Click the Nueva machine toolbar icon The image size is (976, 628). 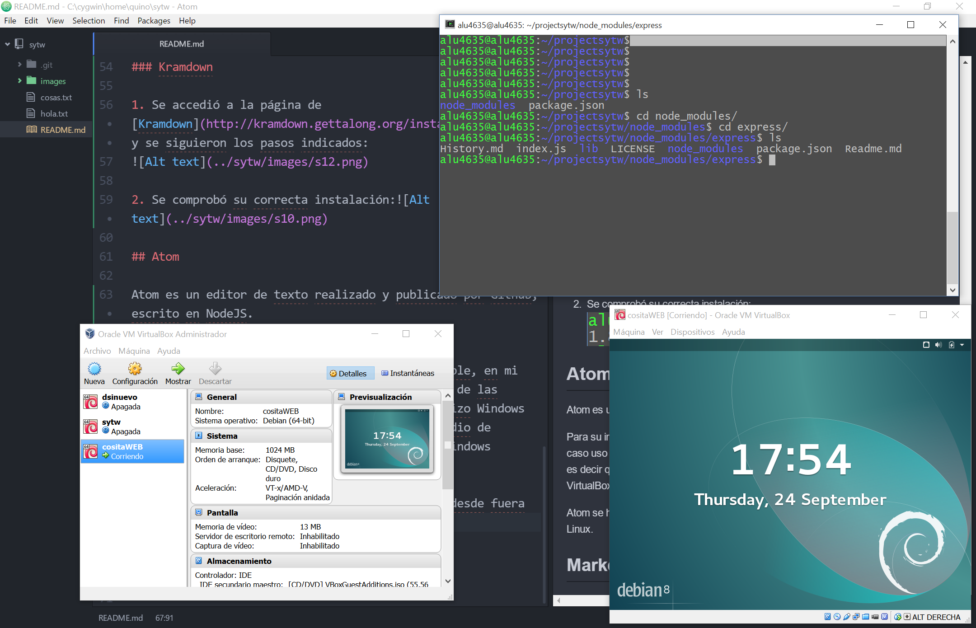coord(94,370)
